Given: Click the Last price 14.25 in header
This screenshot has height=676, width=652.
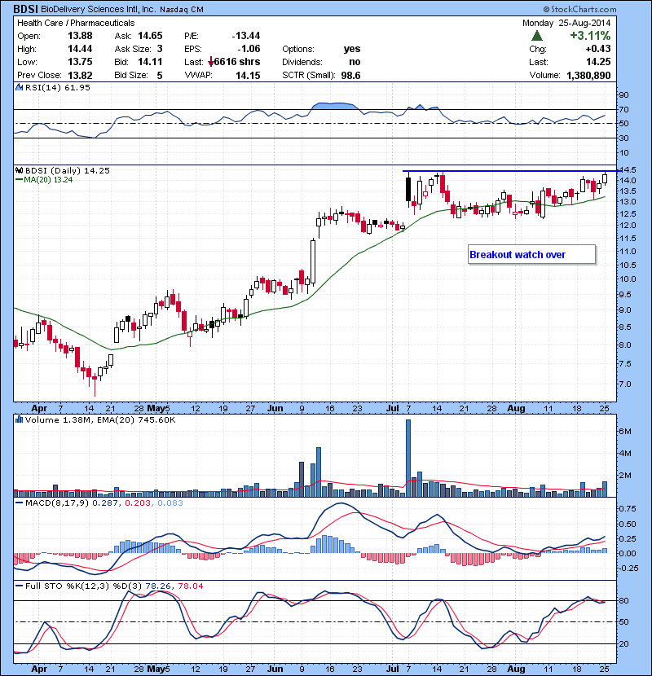Looking at the screenshot, I should coord(598,62).
